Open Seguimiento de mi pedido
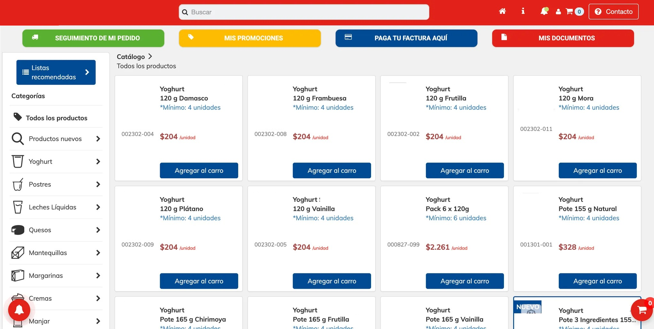Screen dimensions: 654x329 [93, 38]
